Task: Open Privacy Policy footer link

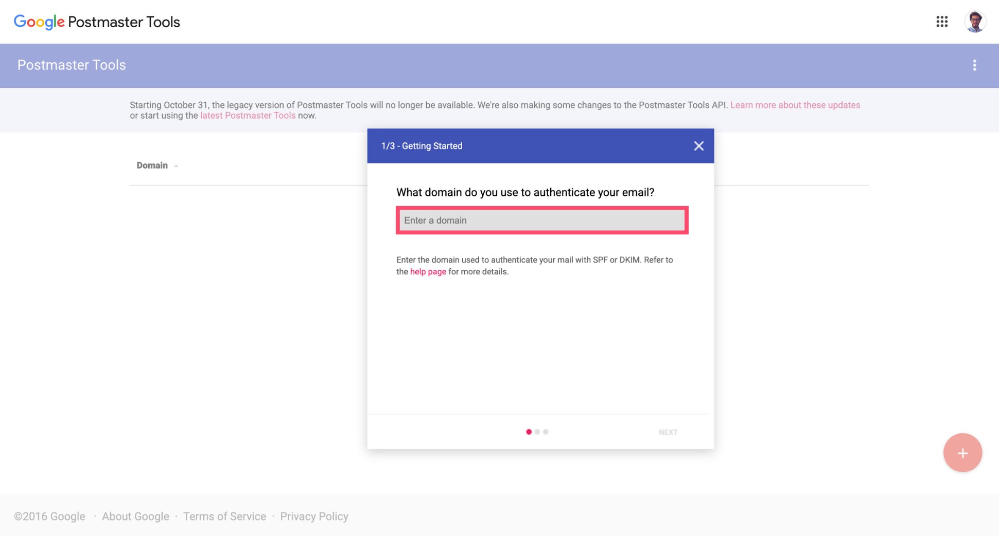Action: [x=314, y=516]
